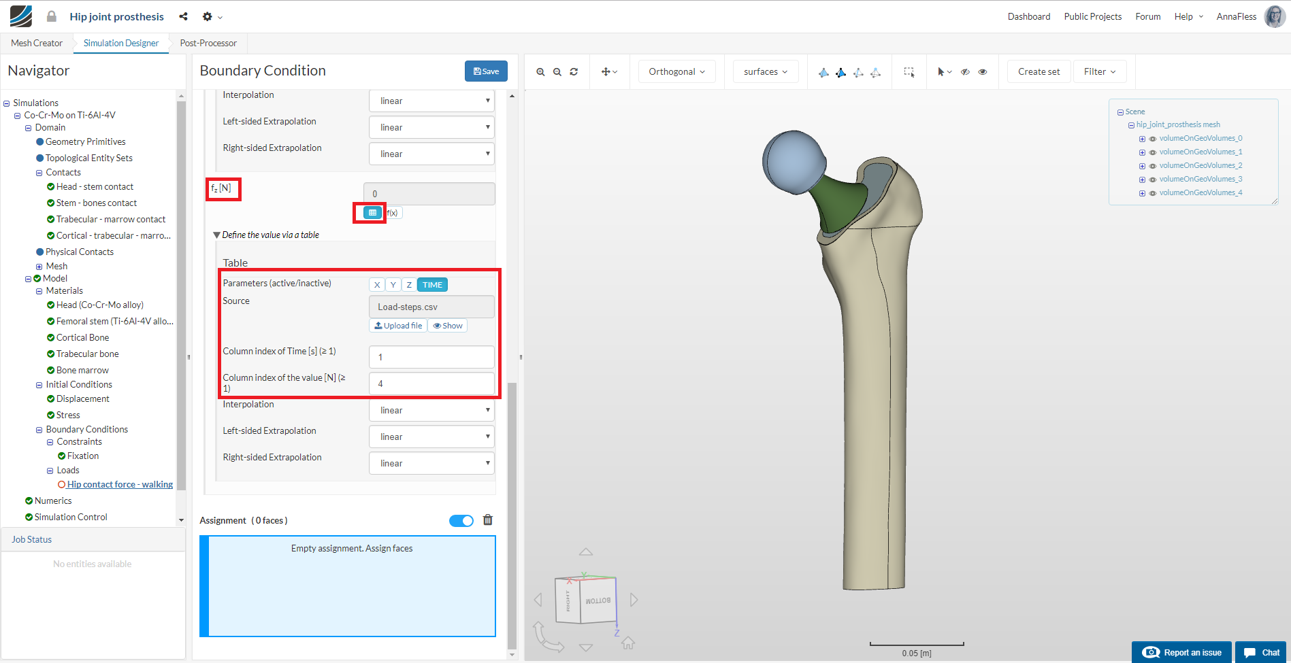Click the upload icon in Upload file

point(378,326)
